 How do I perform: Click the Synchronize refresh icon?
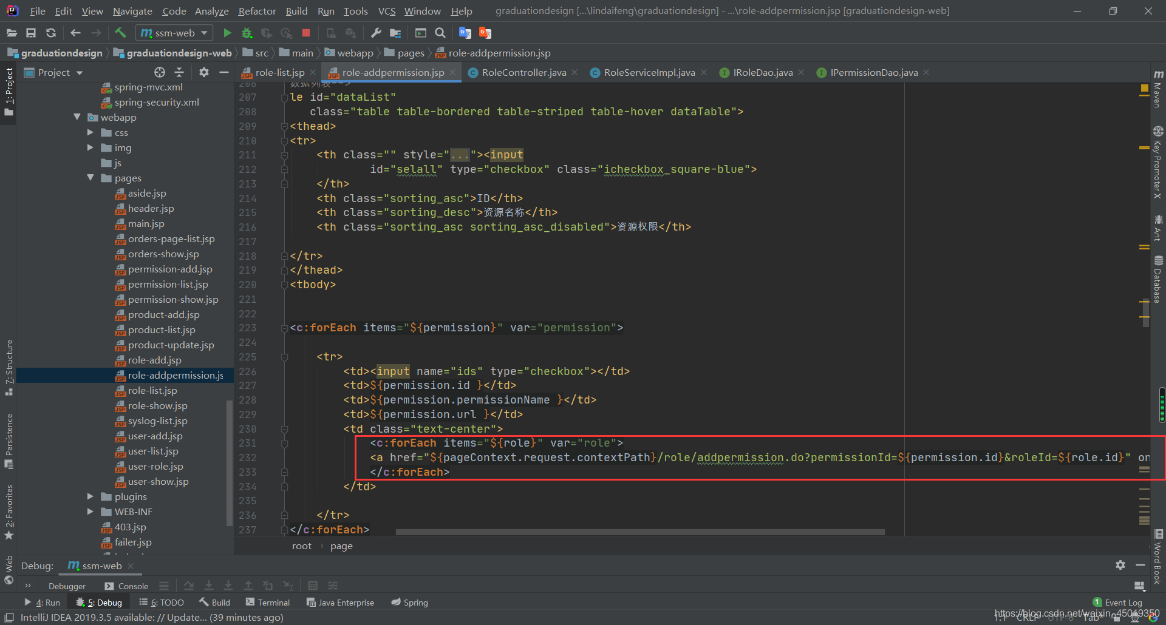coord(51,33)
